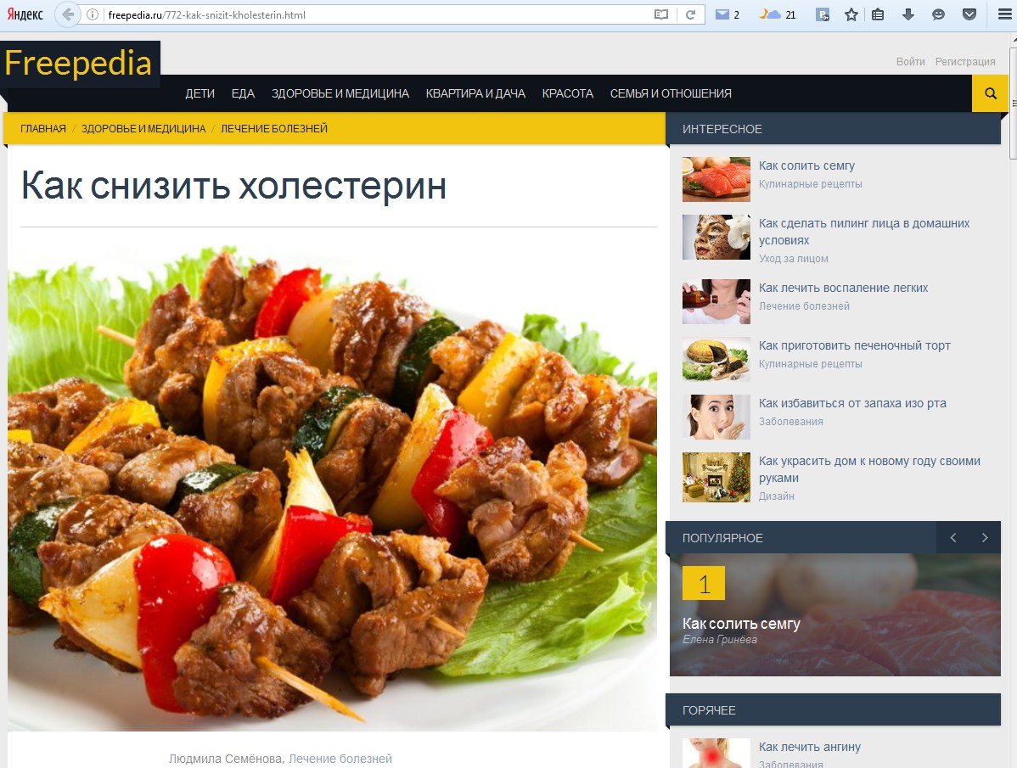Open face peeling thumbnail image
Image resolution: width=1017 pixels, height=768 pixels.
coord(716,238)
